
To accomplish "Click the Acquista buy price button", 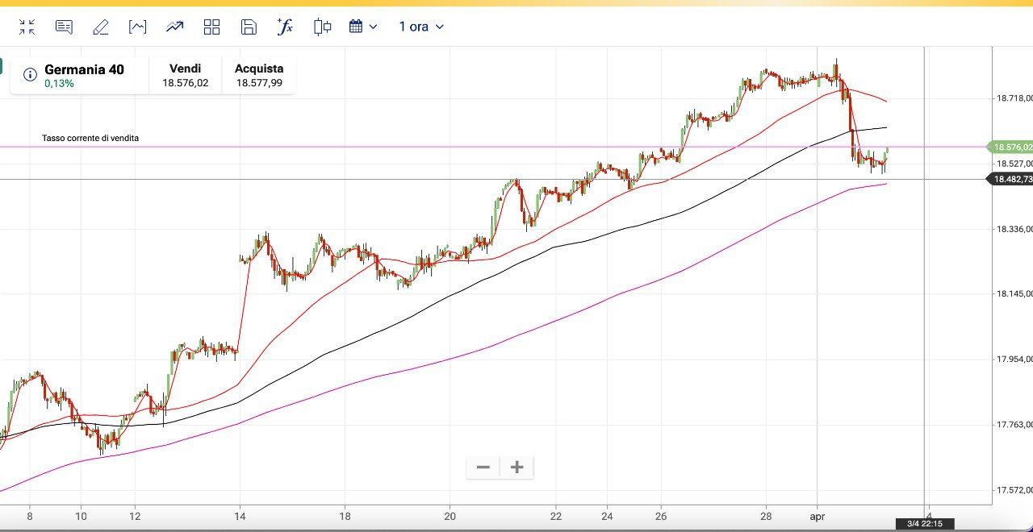I will point(258,76).
